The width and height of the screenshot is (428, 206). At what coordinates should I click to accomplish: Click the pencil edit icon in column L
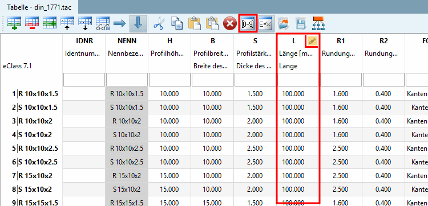312,41
